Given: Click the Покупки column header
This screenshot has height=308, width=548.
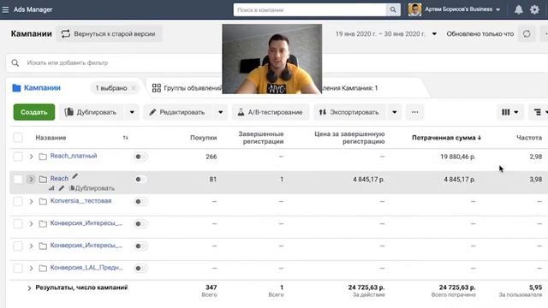Looking at the screenshot, I should point(204,138).
